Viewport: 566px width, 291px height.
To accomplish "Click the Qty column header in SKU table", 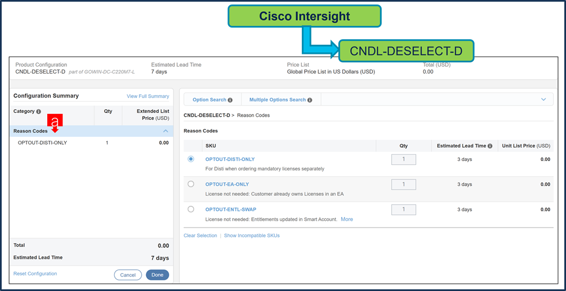I will click(404, 146).
